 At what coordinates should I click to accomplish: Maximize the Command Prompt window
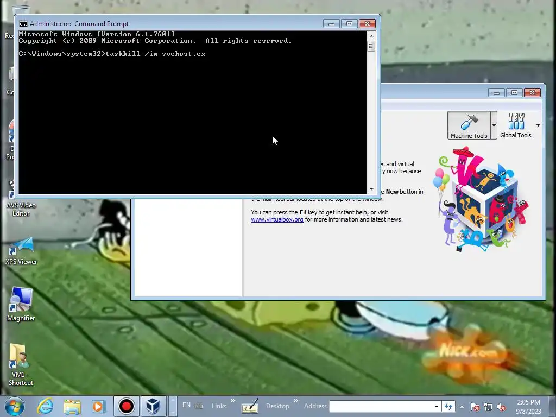click(x=349, y=24)
